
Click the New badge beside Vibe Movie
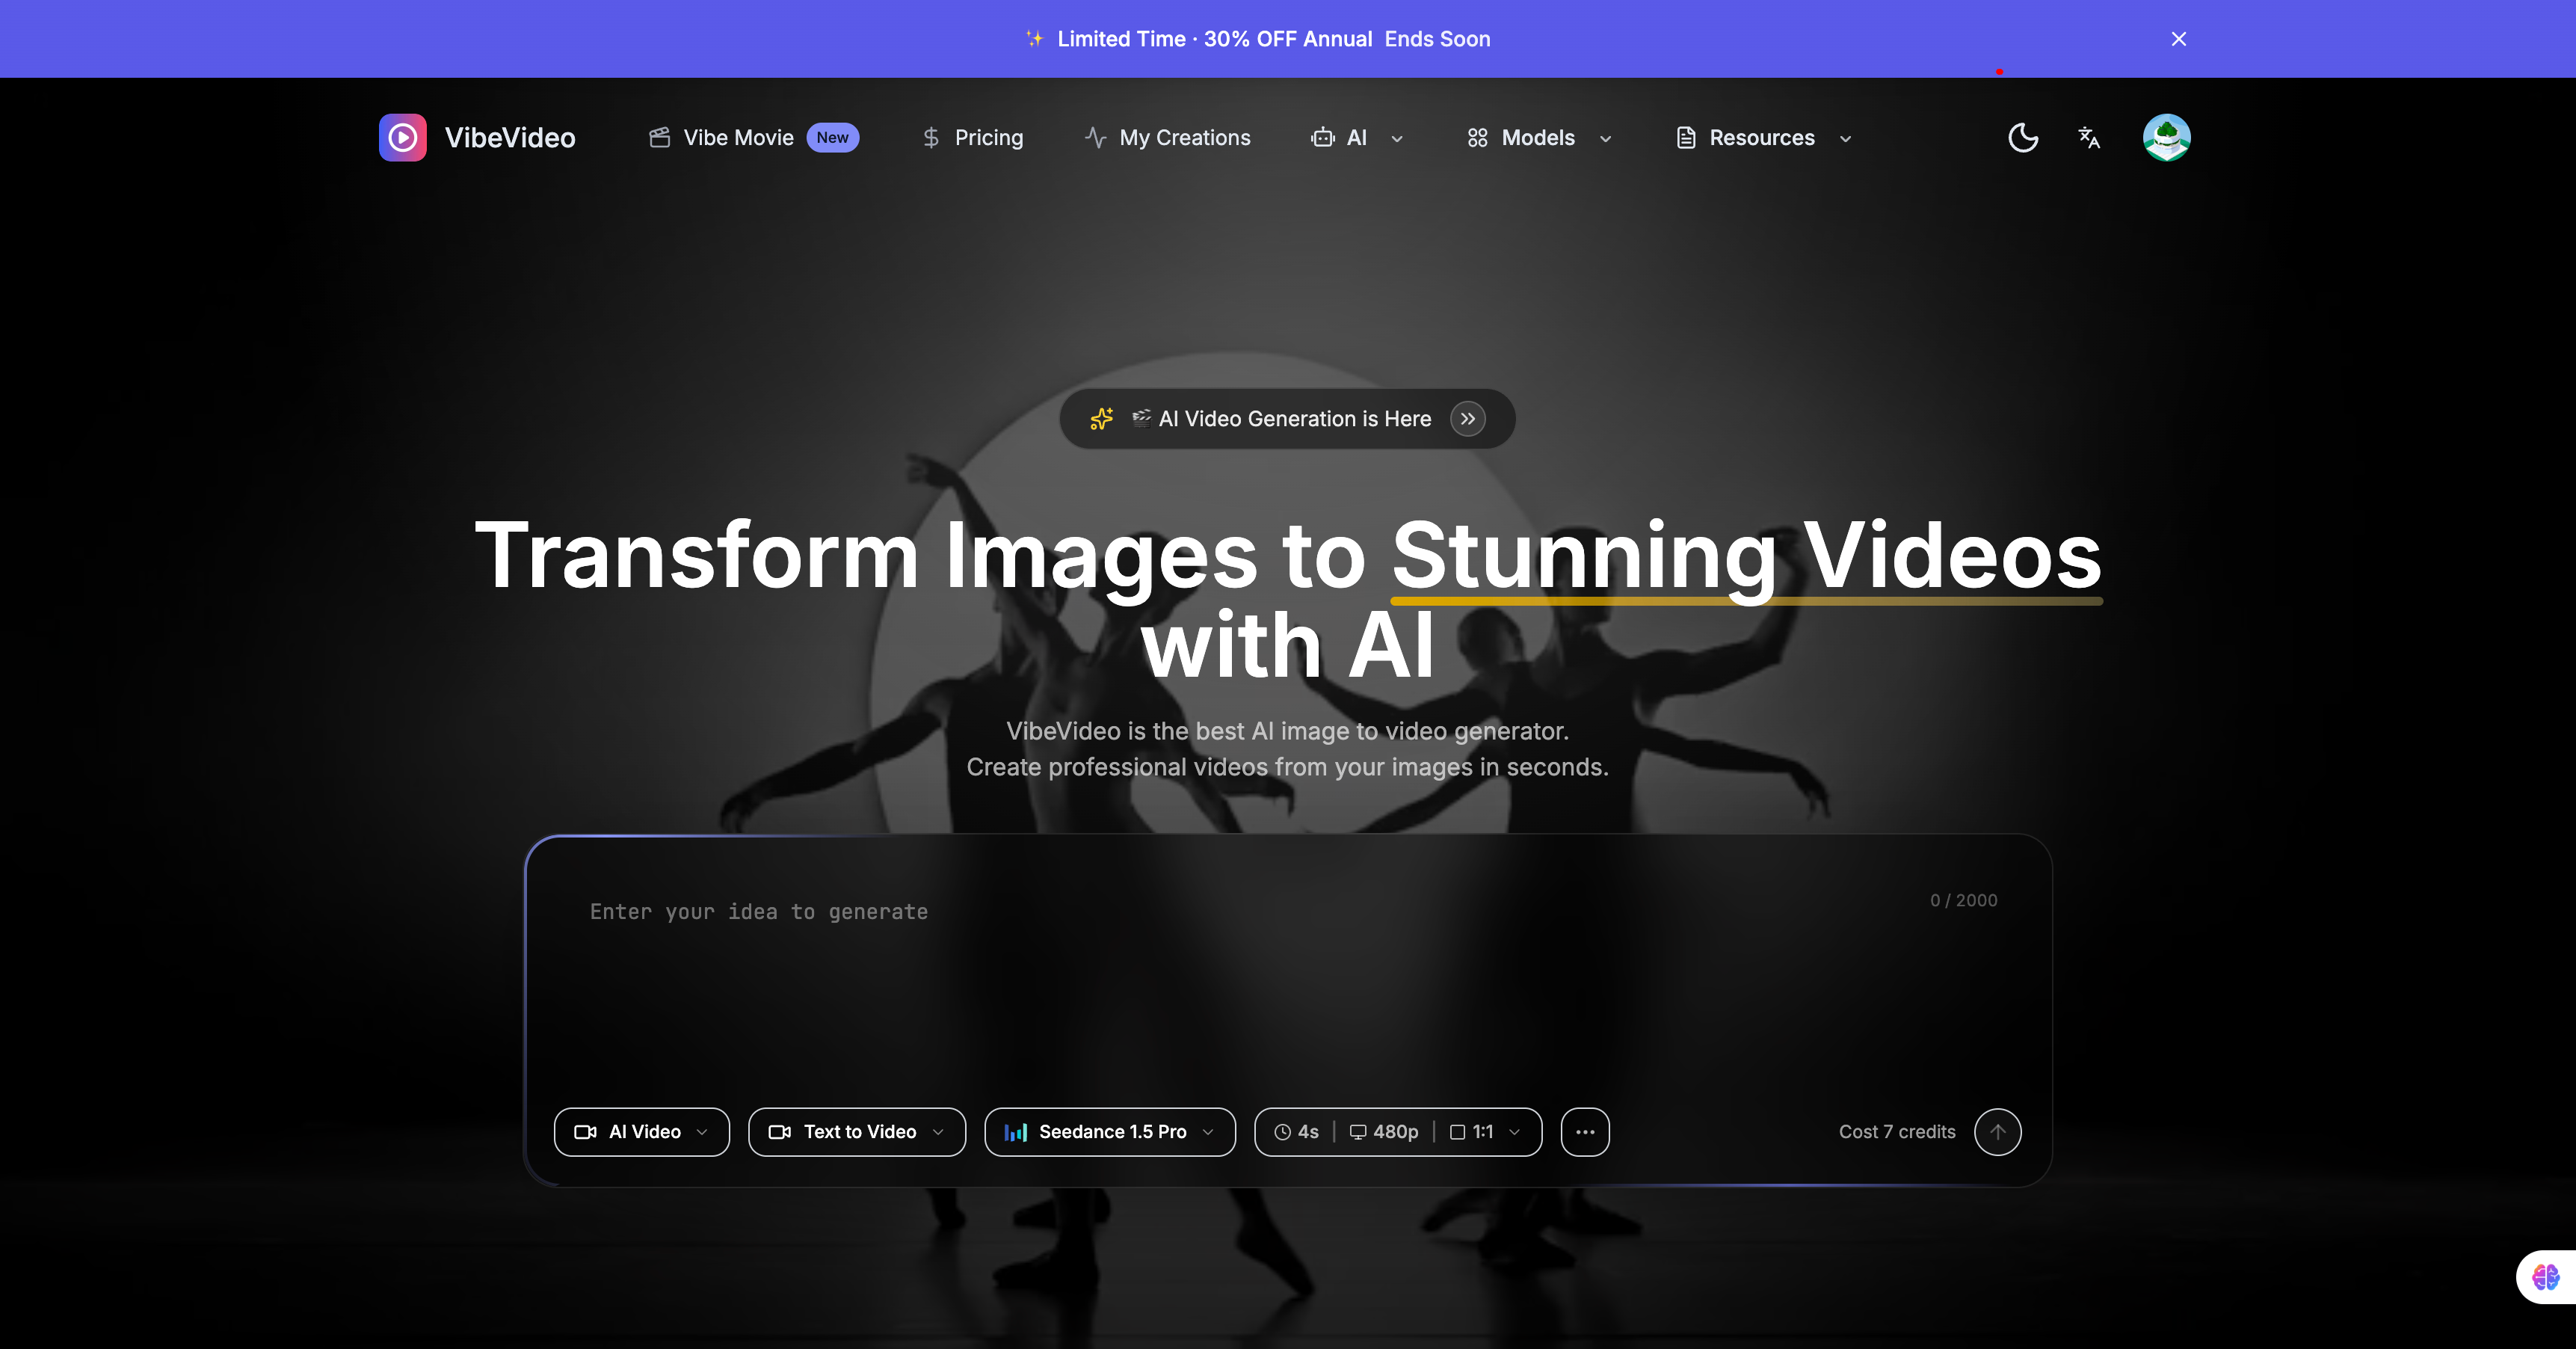(x=832, y=138)
